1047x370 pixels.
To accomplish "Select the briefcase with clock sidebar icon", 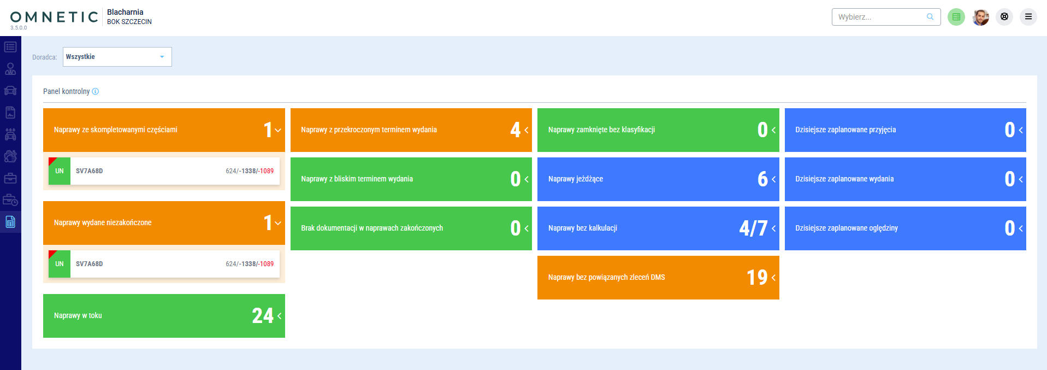I will pyautogui.click(x=10, y=200).
